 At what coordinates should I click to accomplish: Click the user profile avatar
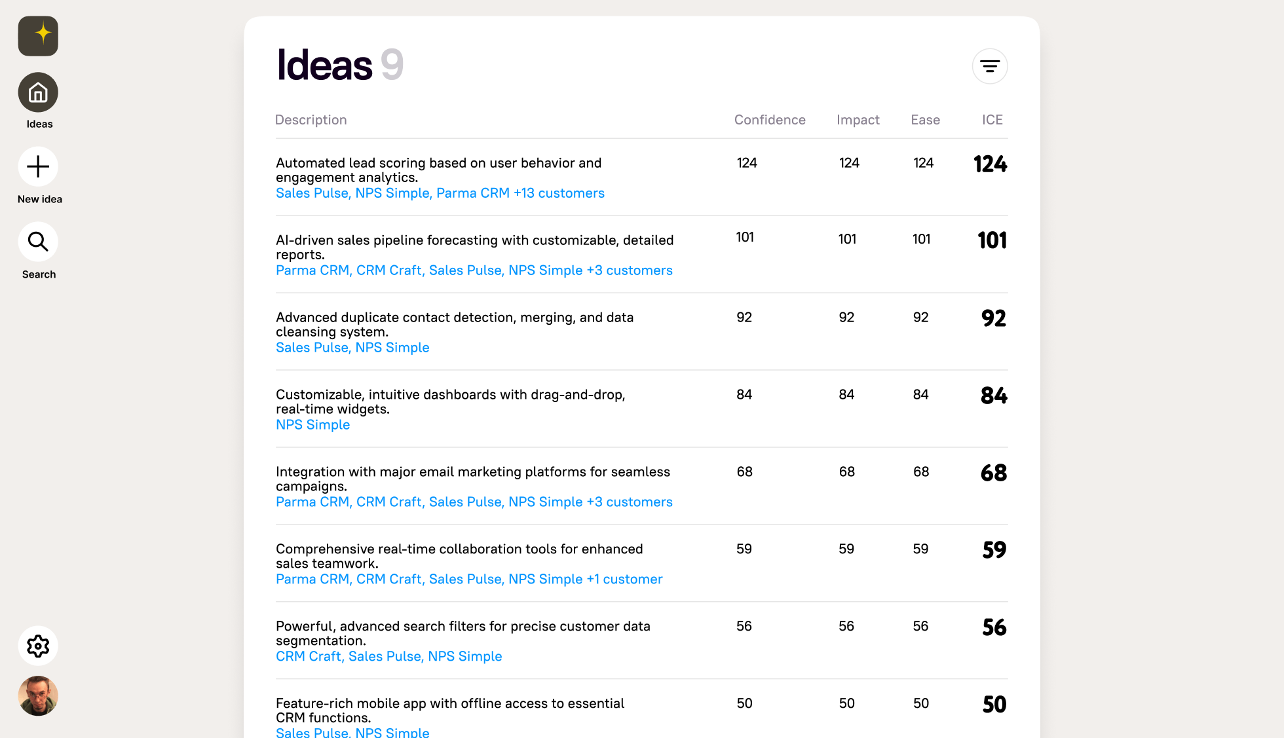[38, 695]
